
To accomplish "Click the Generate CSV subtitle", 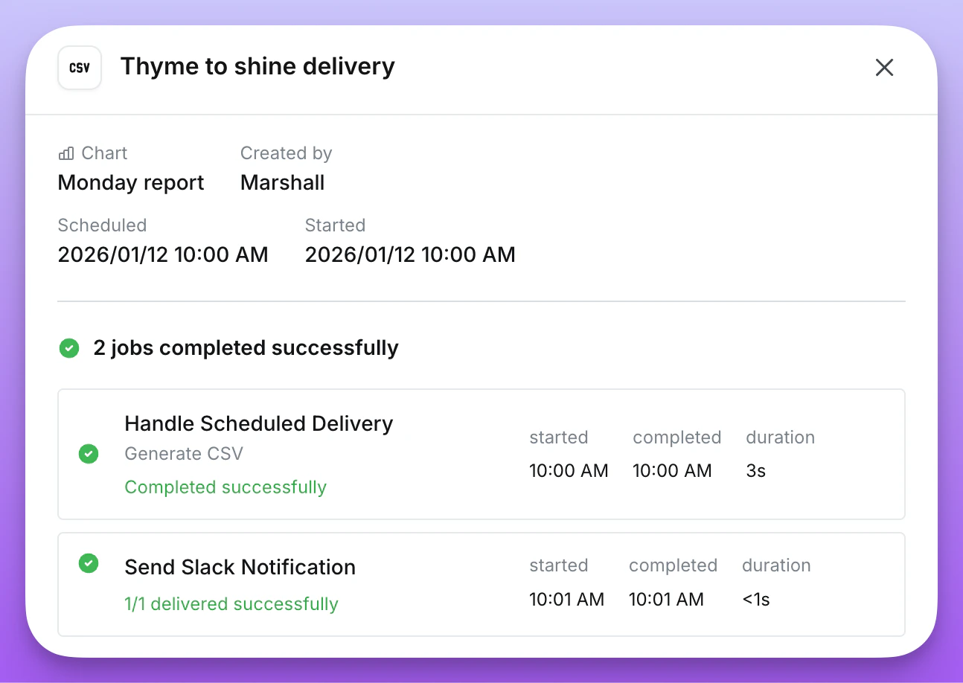I will 184,454.
